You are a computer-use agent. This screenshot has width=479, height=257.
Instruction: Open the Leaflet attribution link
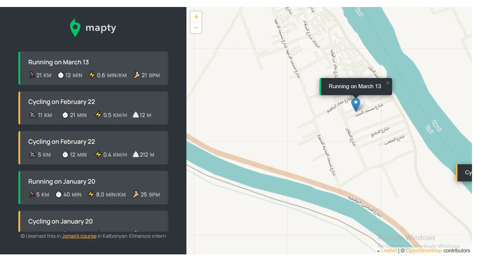[389, 251]
